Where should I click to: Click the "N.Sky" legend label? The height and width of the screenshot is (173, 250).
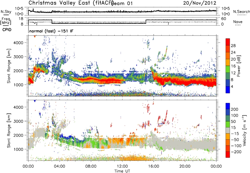[x=6, y=12]
